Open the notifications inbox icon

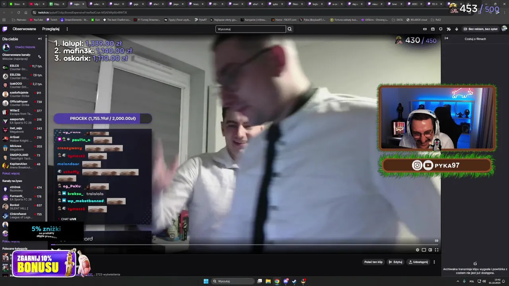433,29
